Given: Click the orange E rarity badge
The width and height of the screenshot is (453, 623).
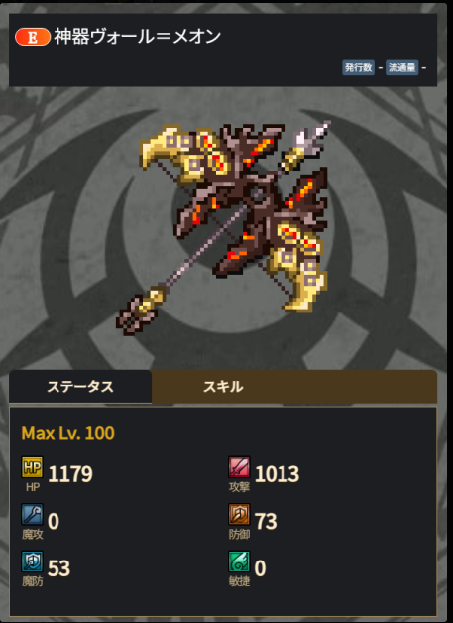Looking at the screenshot, I should click(x=33, y=37).
